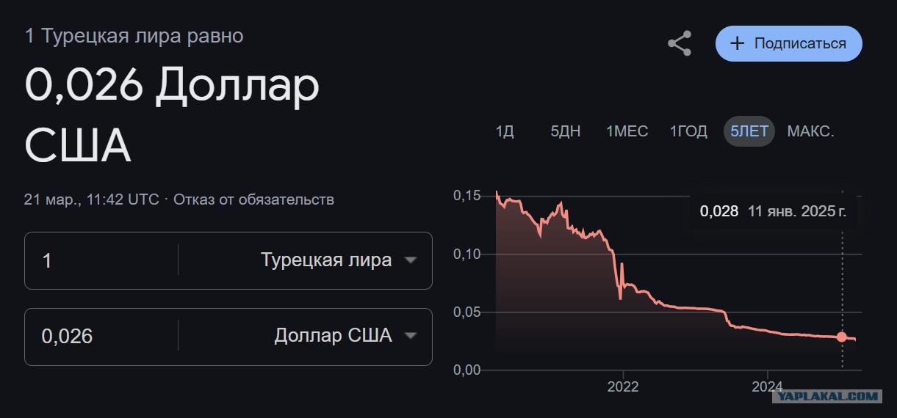Viewport: 897px width, 418px height.
Task: Click the chart line near 2024
Action: tap(768, 333)
